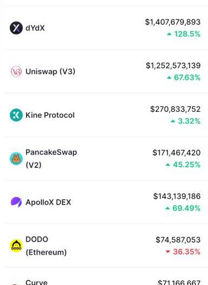208x285 pixels.
Task: Open PancakeSwap (V2) exchange page
Action: point(51,159)
